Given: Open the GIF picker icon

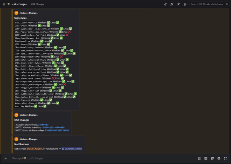Looking at the screenshot, I should [x=206, y=158].
